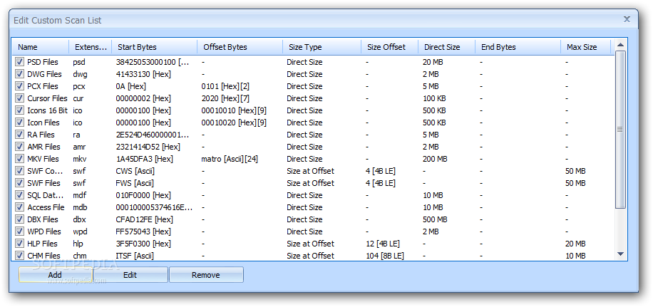Viewport: 653px width, 307px height.
Task: Uncheck the DBX Files checkbox
Action: click(x=19, y=219)
